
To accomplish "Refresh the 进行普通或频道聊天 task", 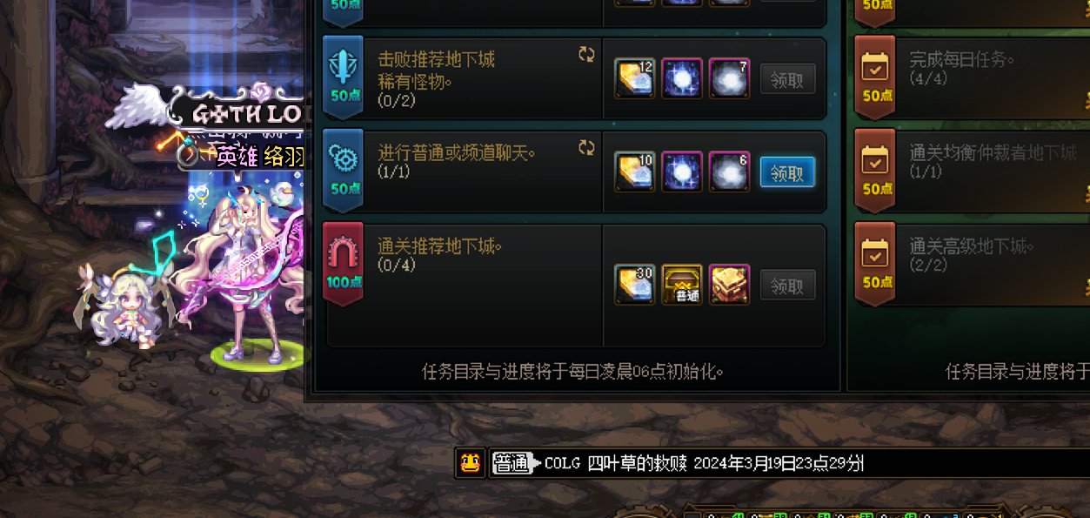I will [x=587, y=148].
